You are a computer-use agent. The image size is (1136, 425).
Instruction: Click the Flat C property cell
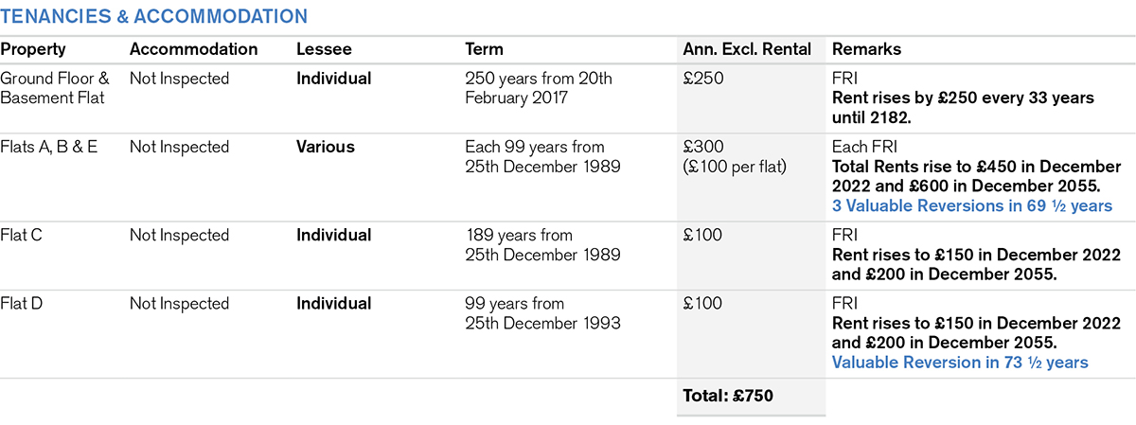24,235
